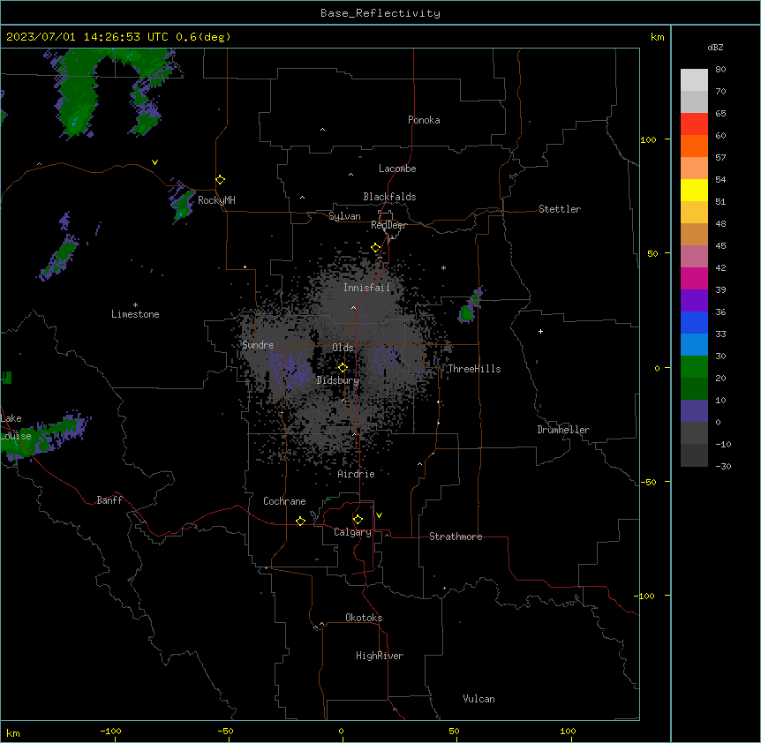Screen dimensions: 761x743
Task: Click the km unit label at top right
Action: pyautogui.click(x=657, y=37)
